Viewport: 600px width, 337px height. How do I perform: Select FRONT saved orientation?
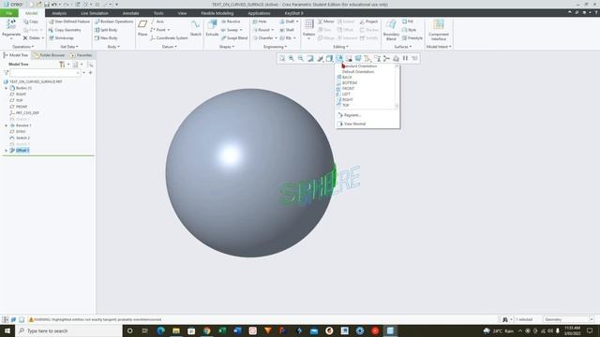[348, 89]
